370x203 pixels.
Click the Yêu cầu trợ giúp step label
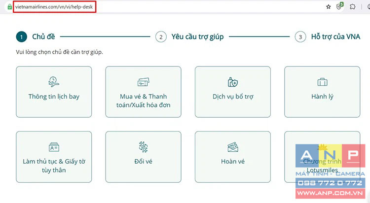pos(197,37)
